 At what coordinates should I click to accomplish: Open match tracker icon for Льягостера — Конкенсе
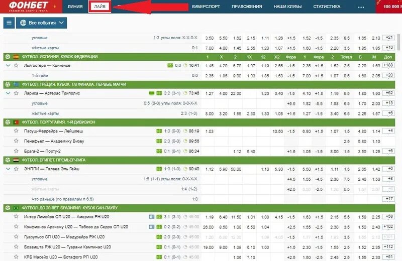[170, 66]
